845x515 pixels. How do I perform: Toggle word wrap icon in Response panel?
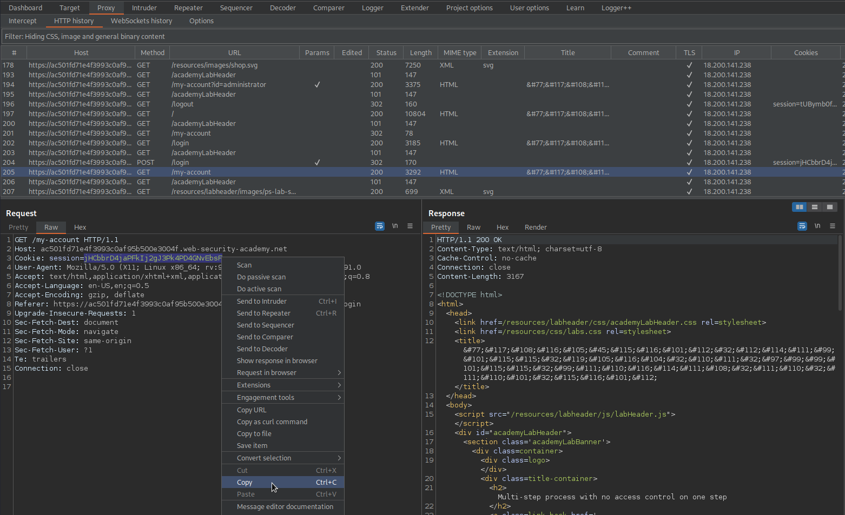[802, 226]
